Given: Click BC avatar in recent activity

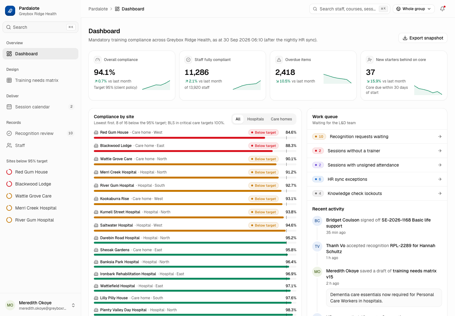Looking at the screenshot, I should (317, 221).
